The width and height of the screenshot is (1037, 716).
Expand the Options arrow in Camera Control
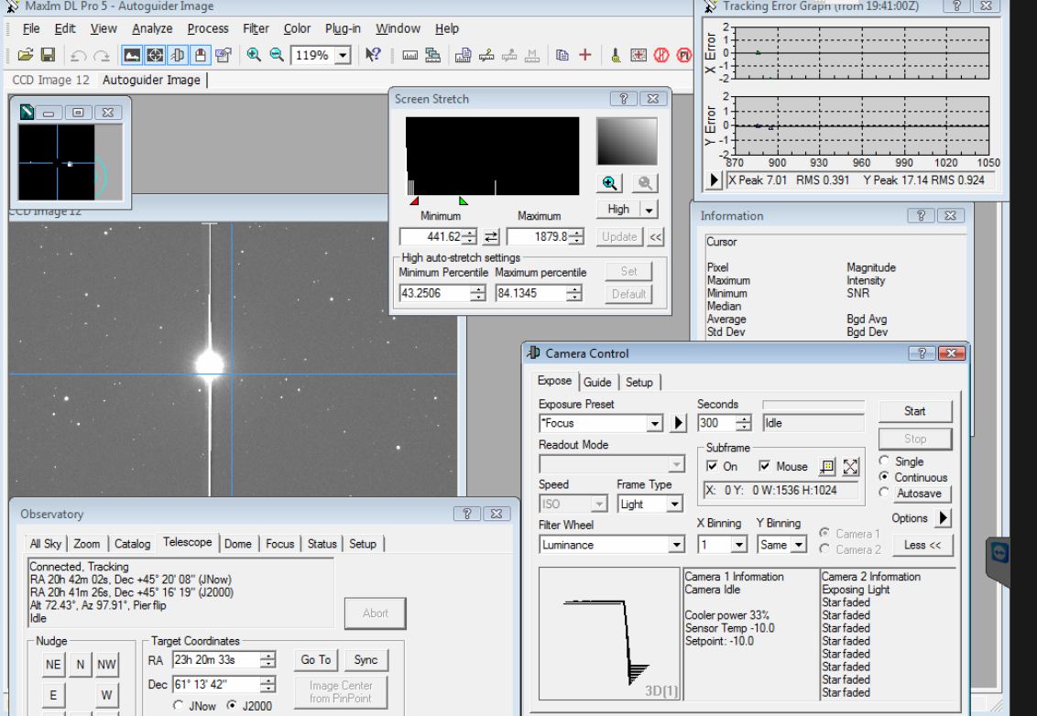pos(943,518)
